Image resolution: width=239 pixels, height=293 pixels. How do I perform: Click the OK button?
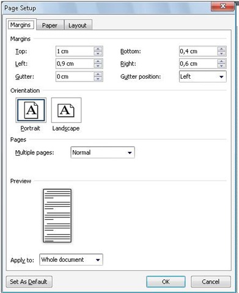(166, 281)
